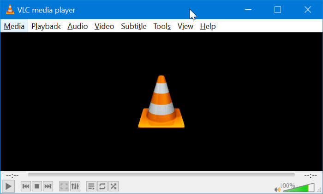Open the Video menu
This screenshot has width=323, height=194.
(x=104, y=26)
